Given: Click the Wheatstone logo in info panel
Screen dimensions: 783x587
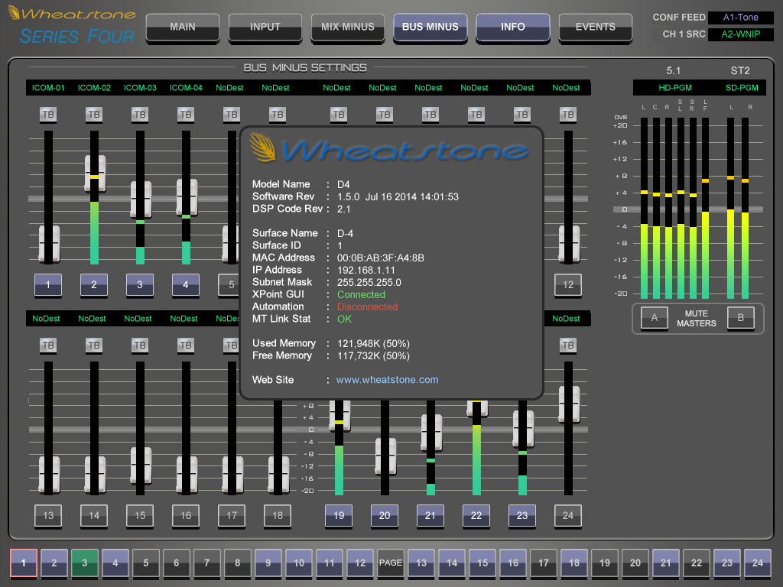Looking at the screenshot, I should (x=388, y=148).
